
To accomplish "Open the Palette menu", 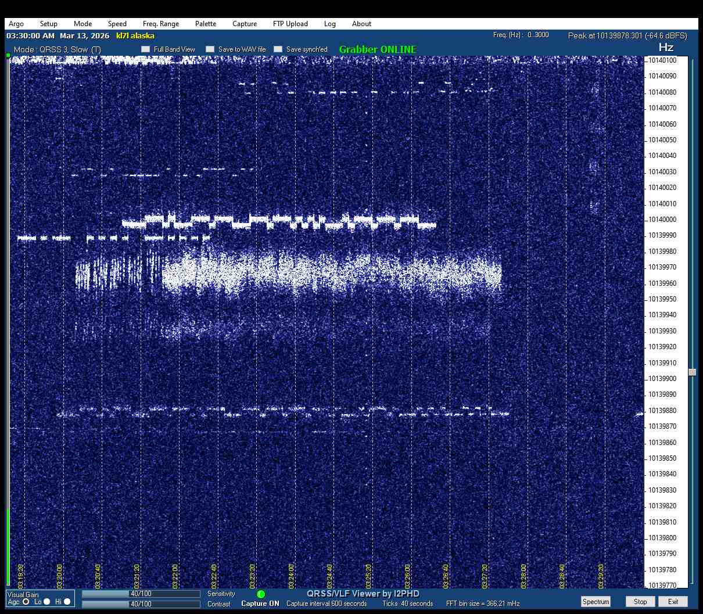I will [206, 24].
